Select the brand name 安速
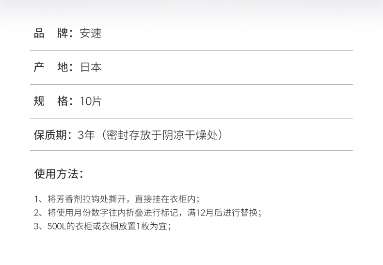 pyautogui.click(x=91, y=33)
